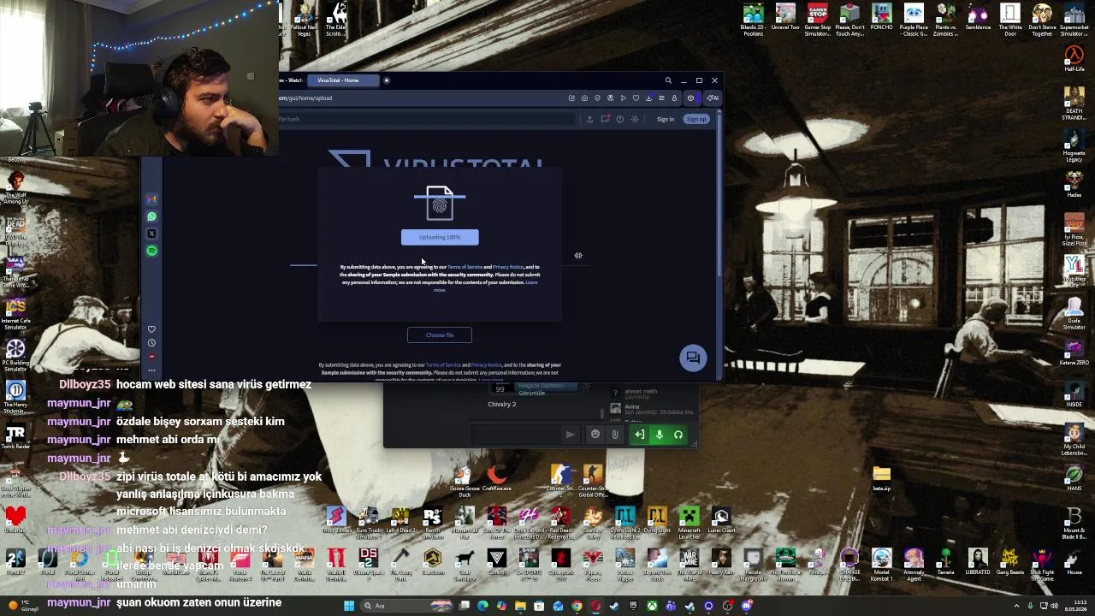Open a new browser tab
The height and width of the screenshot is (616, 1095).
[387, 80]
